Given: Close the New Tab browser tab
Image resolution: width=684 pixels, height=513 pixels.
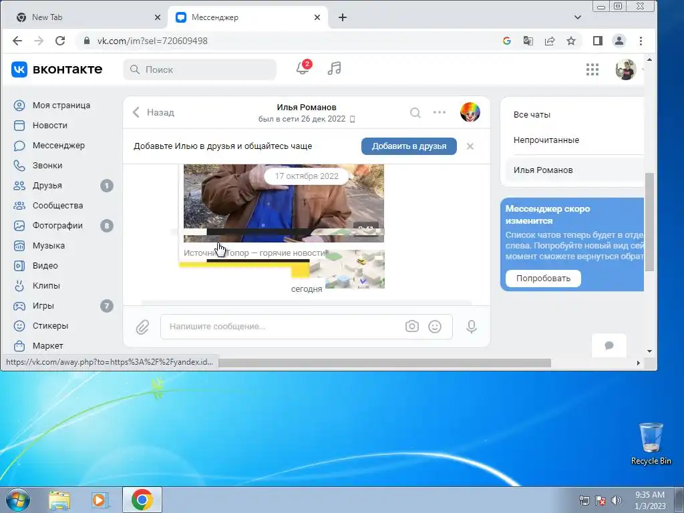Looking at the screenshot, I should (158, 17).
